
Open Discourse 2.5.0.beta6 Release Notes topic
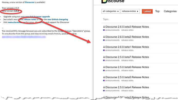(127, 67)
